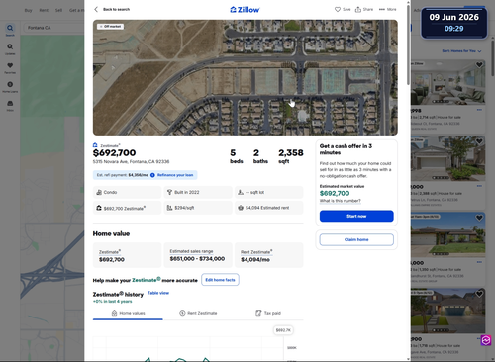Screen dimensions: 495x362
Task: Open the Table view link
Action: (x=158, y=293)
